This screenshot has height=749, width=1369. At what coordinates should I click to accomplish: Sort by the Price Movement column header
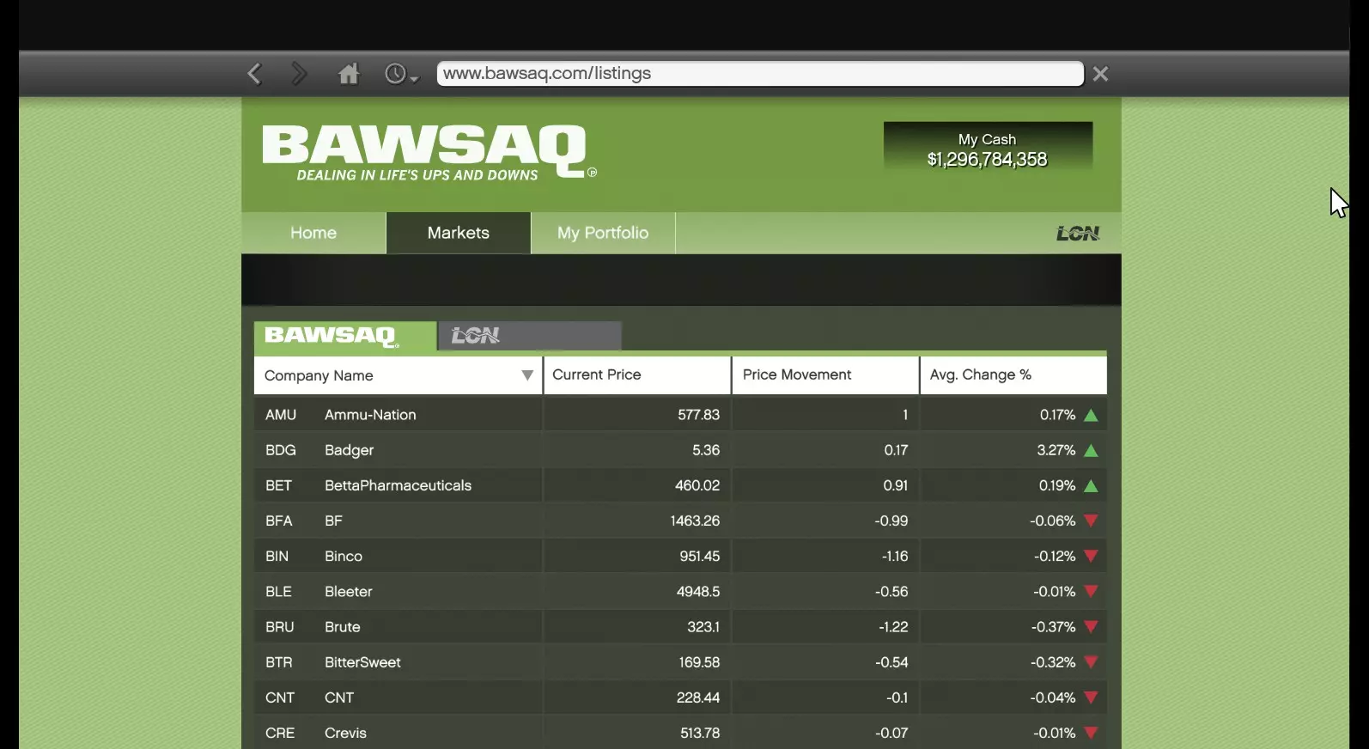point(825,375)
